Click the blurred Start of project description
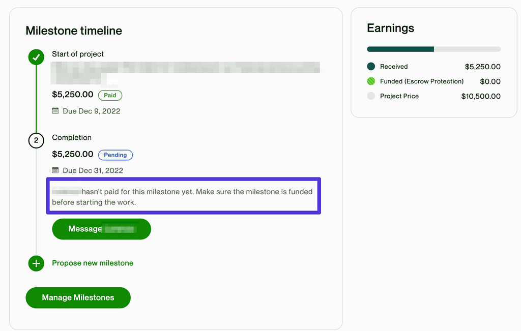 (x=185, y=73)
